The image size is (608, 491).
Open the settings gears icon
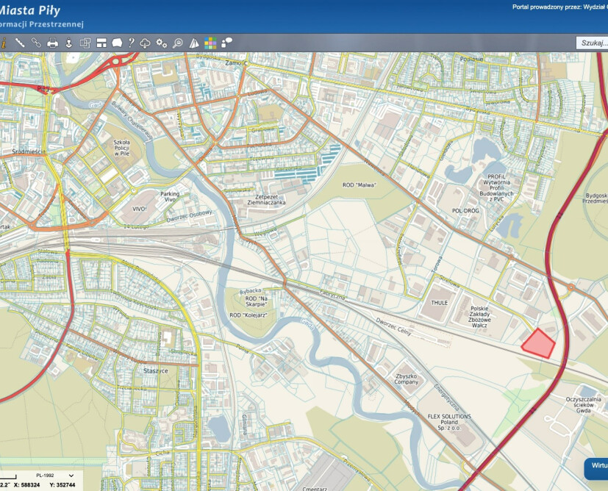[x=161, y=43]
